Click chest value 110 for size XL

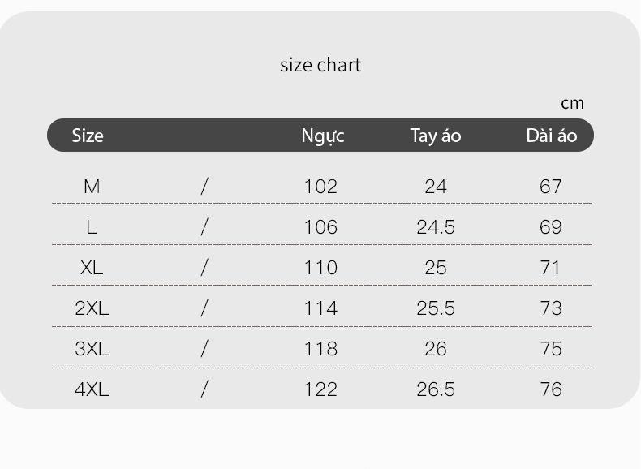321,268
